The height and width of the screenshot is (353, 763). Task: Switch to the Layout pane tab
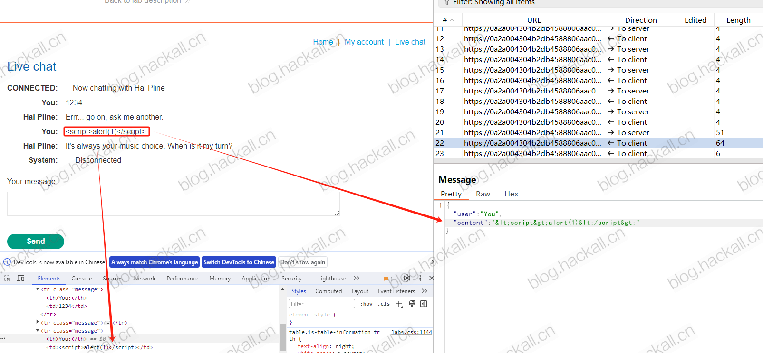[360, 291]
